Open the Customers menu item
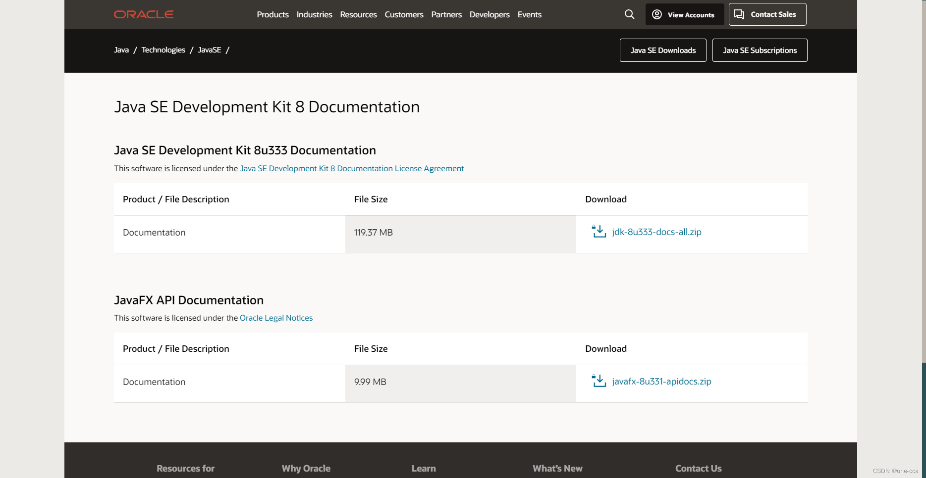The height and width of the screenshot is (478, 926). [x=404, y=14]
